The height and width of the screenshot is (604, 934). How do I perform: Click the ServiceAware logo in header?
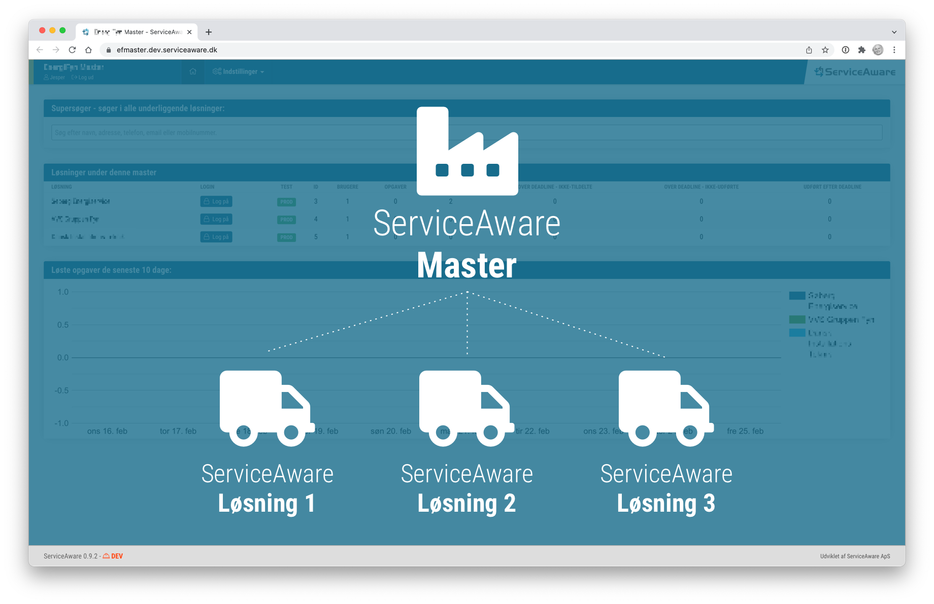[855, 72]
